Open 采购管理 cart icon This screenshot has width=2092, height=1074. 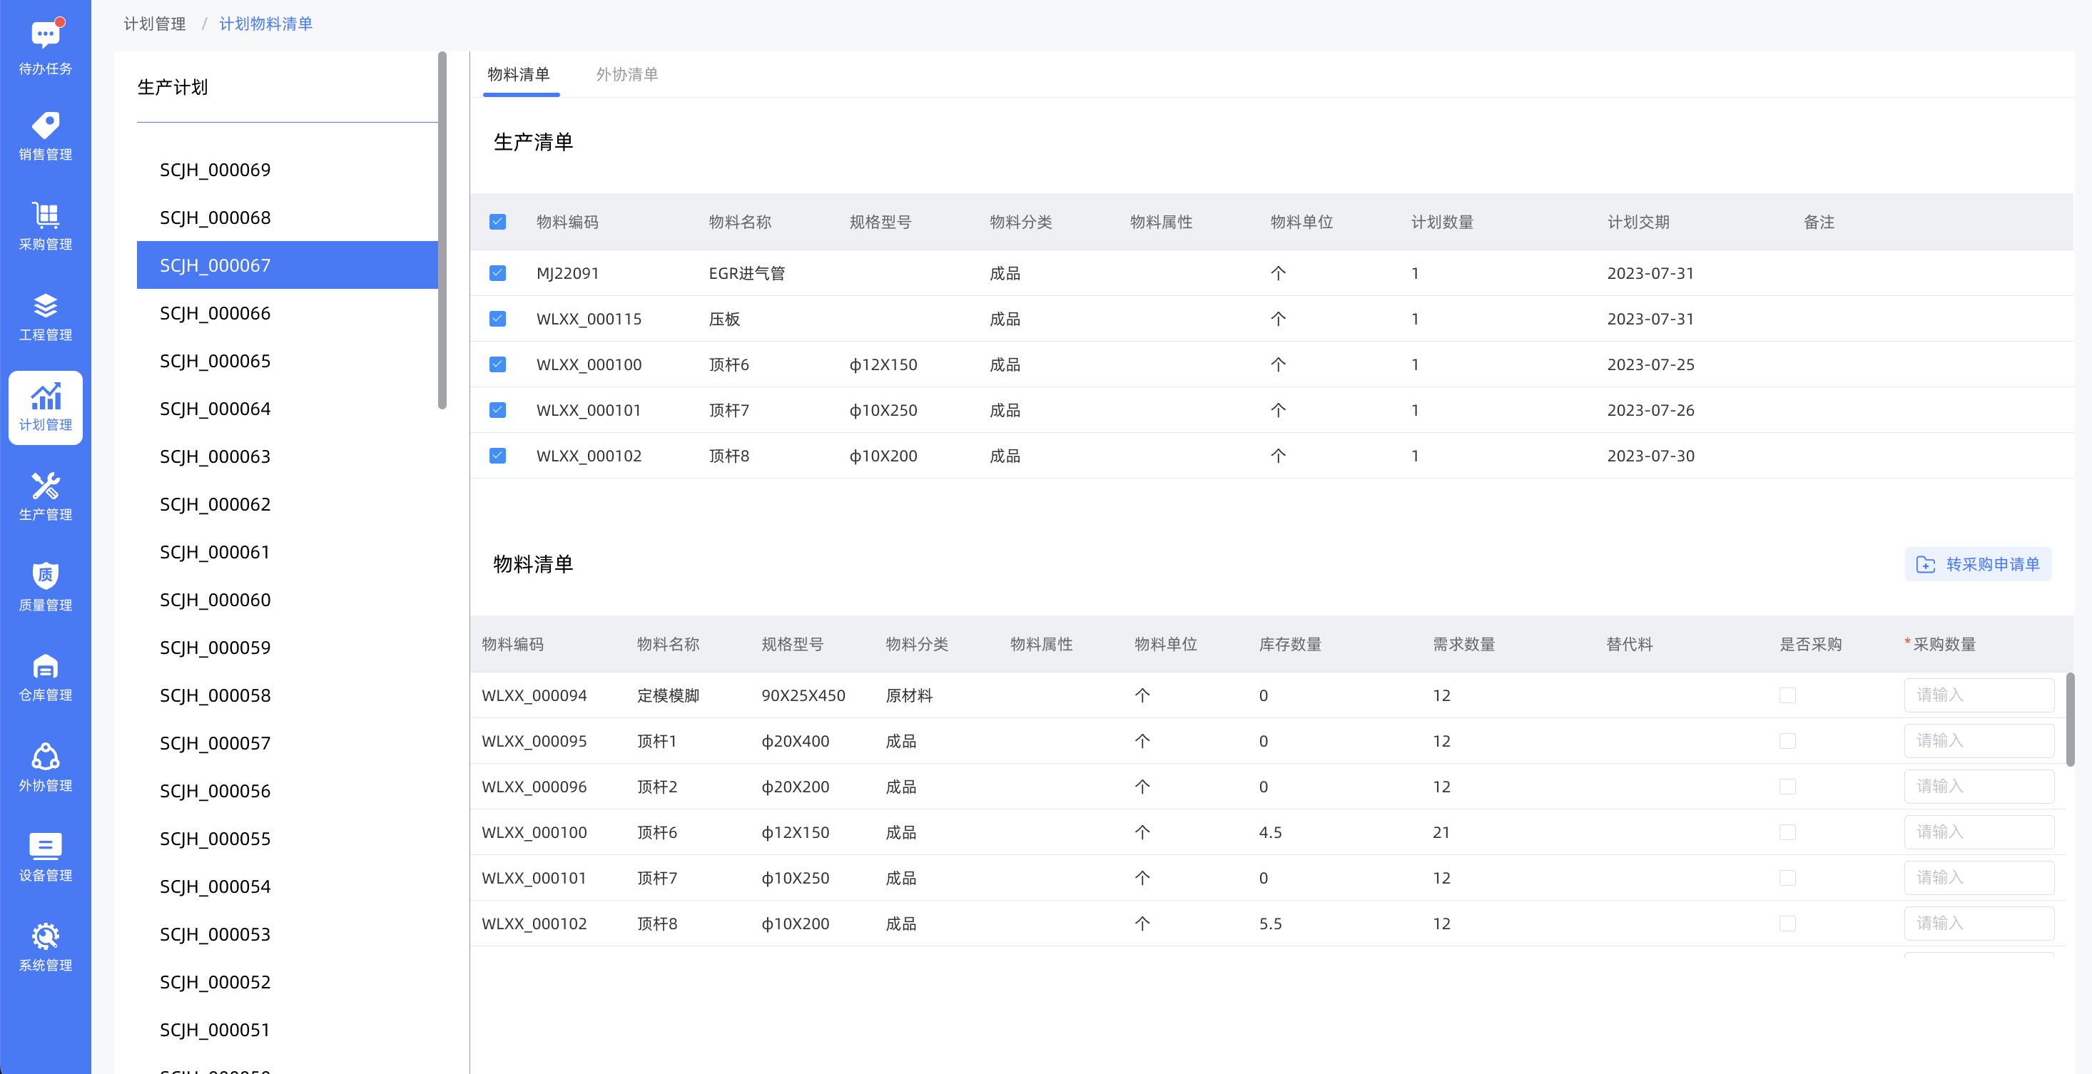[x=46, y=215]
